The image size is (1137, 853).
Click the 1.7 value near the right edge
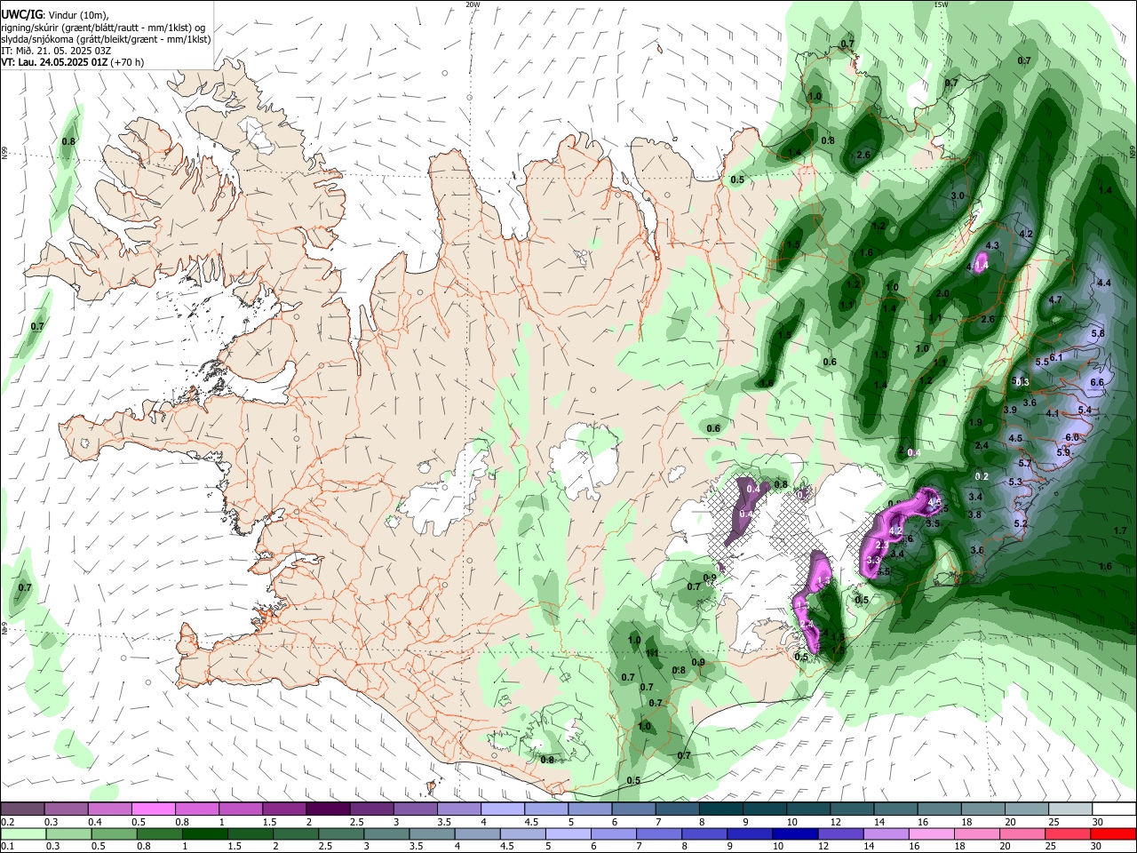coord(1120,530)
